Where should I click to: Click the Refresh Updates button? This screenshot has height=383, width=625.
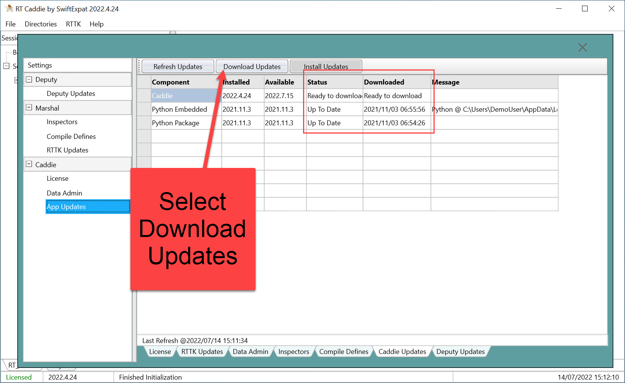(178, 66)
